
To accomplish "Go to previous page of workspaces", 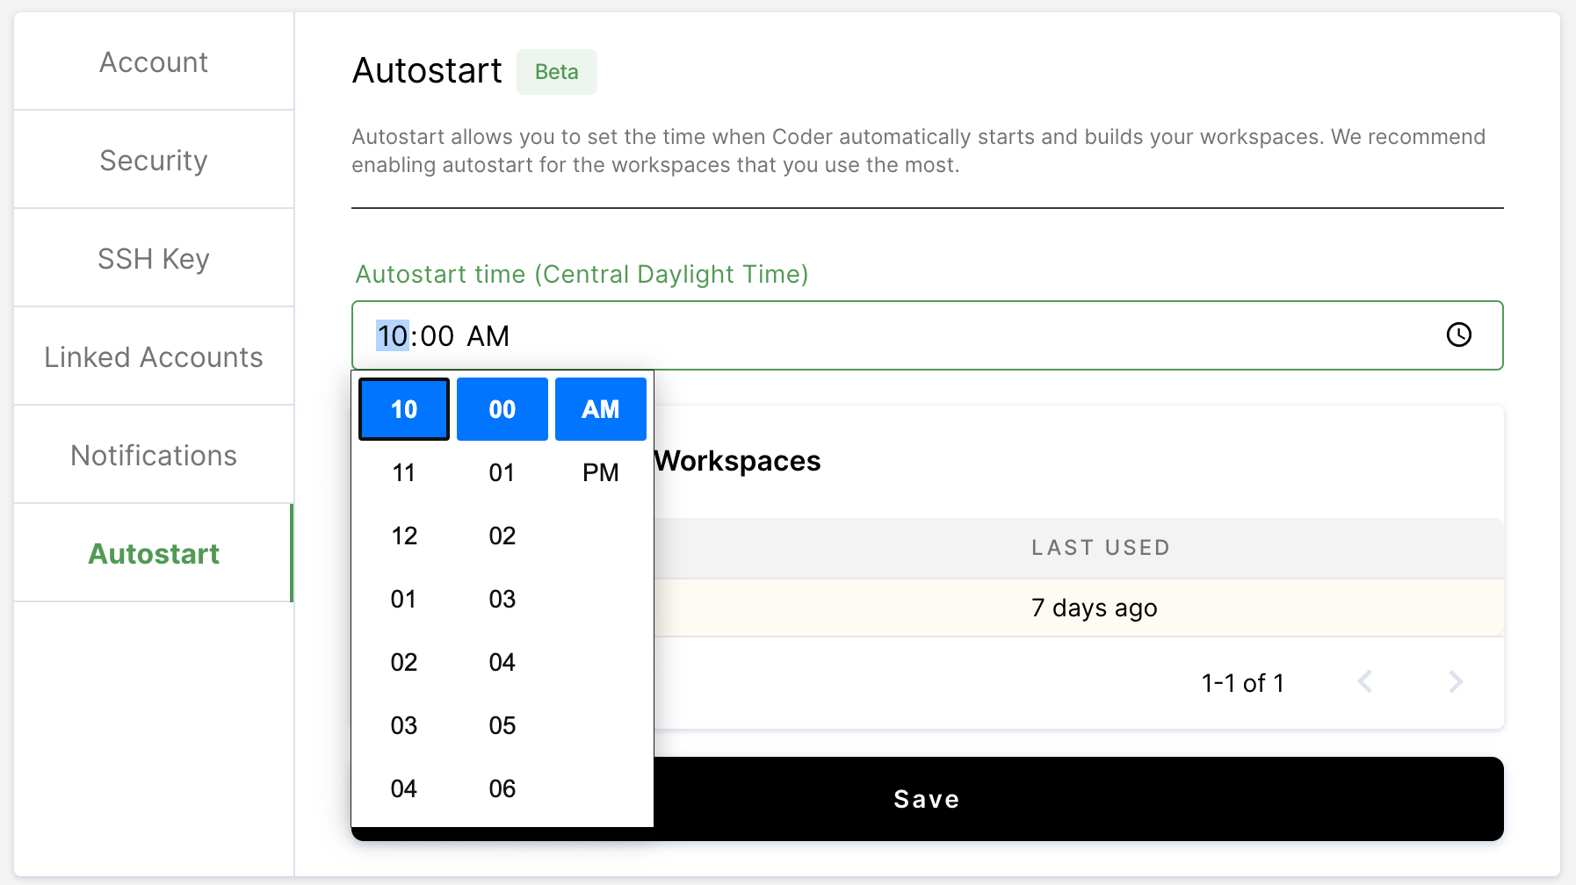I will pos(1365,681).
